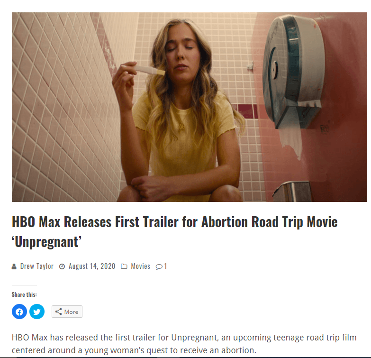The height and width of the screenshot is (358, 371).
Task: Click the share icon inside More button
Action: pos(58,312)
